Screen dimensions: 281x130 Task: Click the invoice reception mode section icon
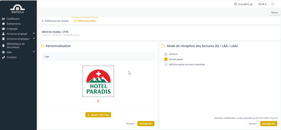(x=163, y=46)
